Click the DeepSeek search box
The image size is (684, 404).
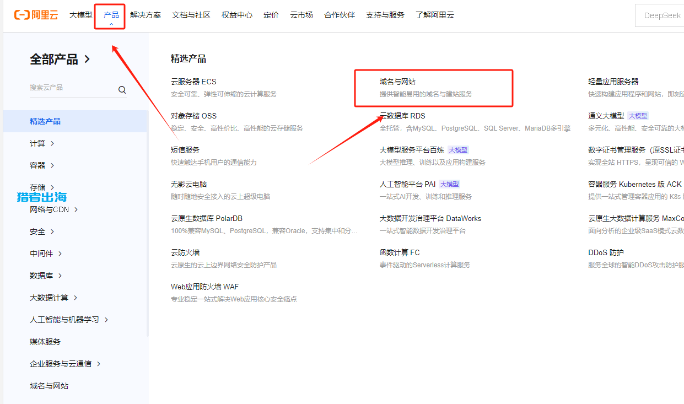[x=659, y=15]
